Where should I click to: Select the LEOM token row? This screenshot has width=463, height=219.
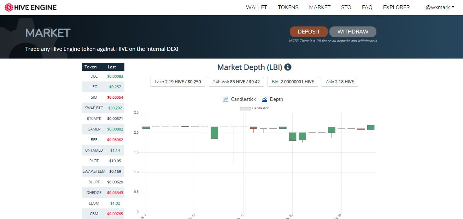click(103, 203)
